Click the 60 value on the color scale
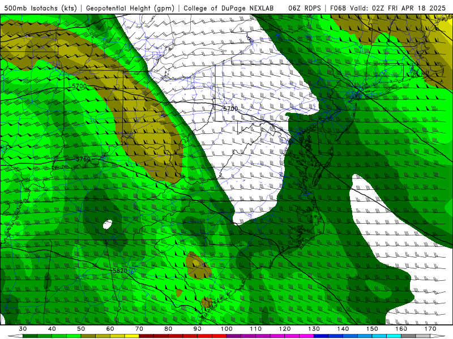 (110, 329)
